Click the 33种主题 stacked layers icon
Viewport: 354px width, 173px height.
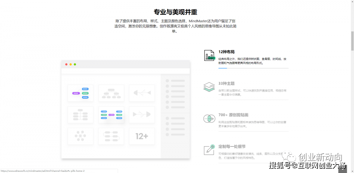(x=209, y=87)
